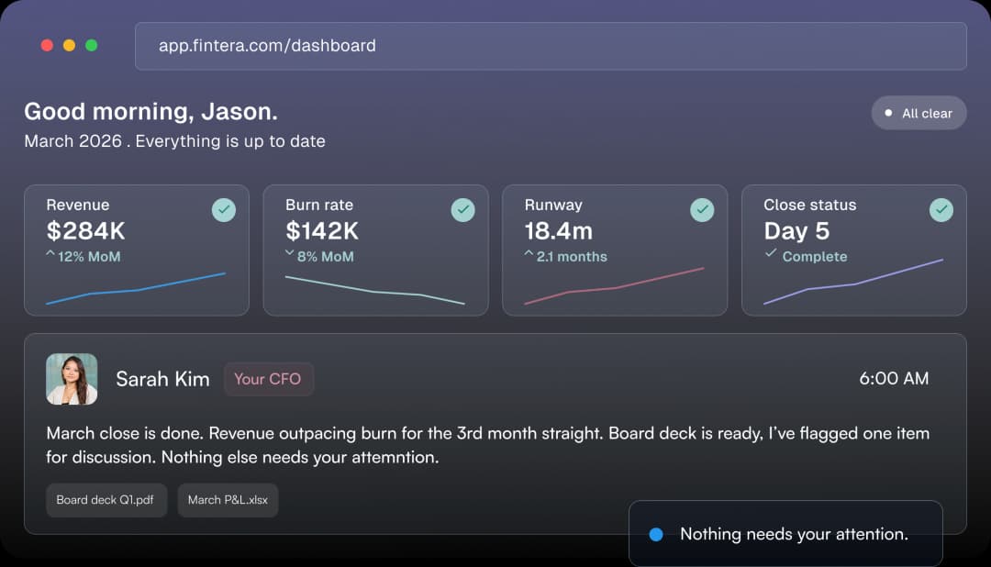The width and height of the screenshot is (991, 567).
Task: Click the Burn rate card checkmark icon
Action: coord(463,210)
